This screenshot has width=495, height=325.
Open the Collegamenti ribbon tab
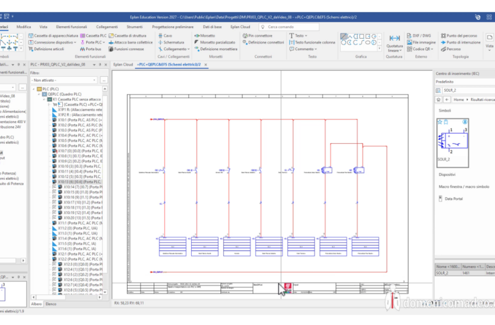pyautogui.click(x=107, y=27)
